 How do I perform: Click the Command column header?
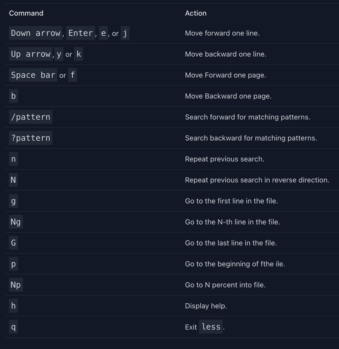[x=26, y=13]
